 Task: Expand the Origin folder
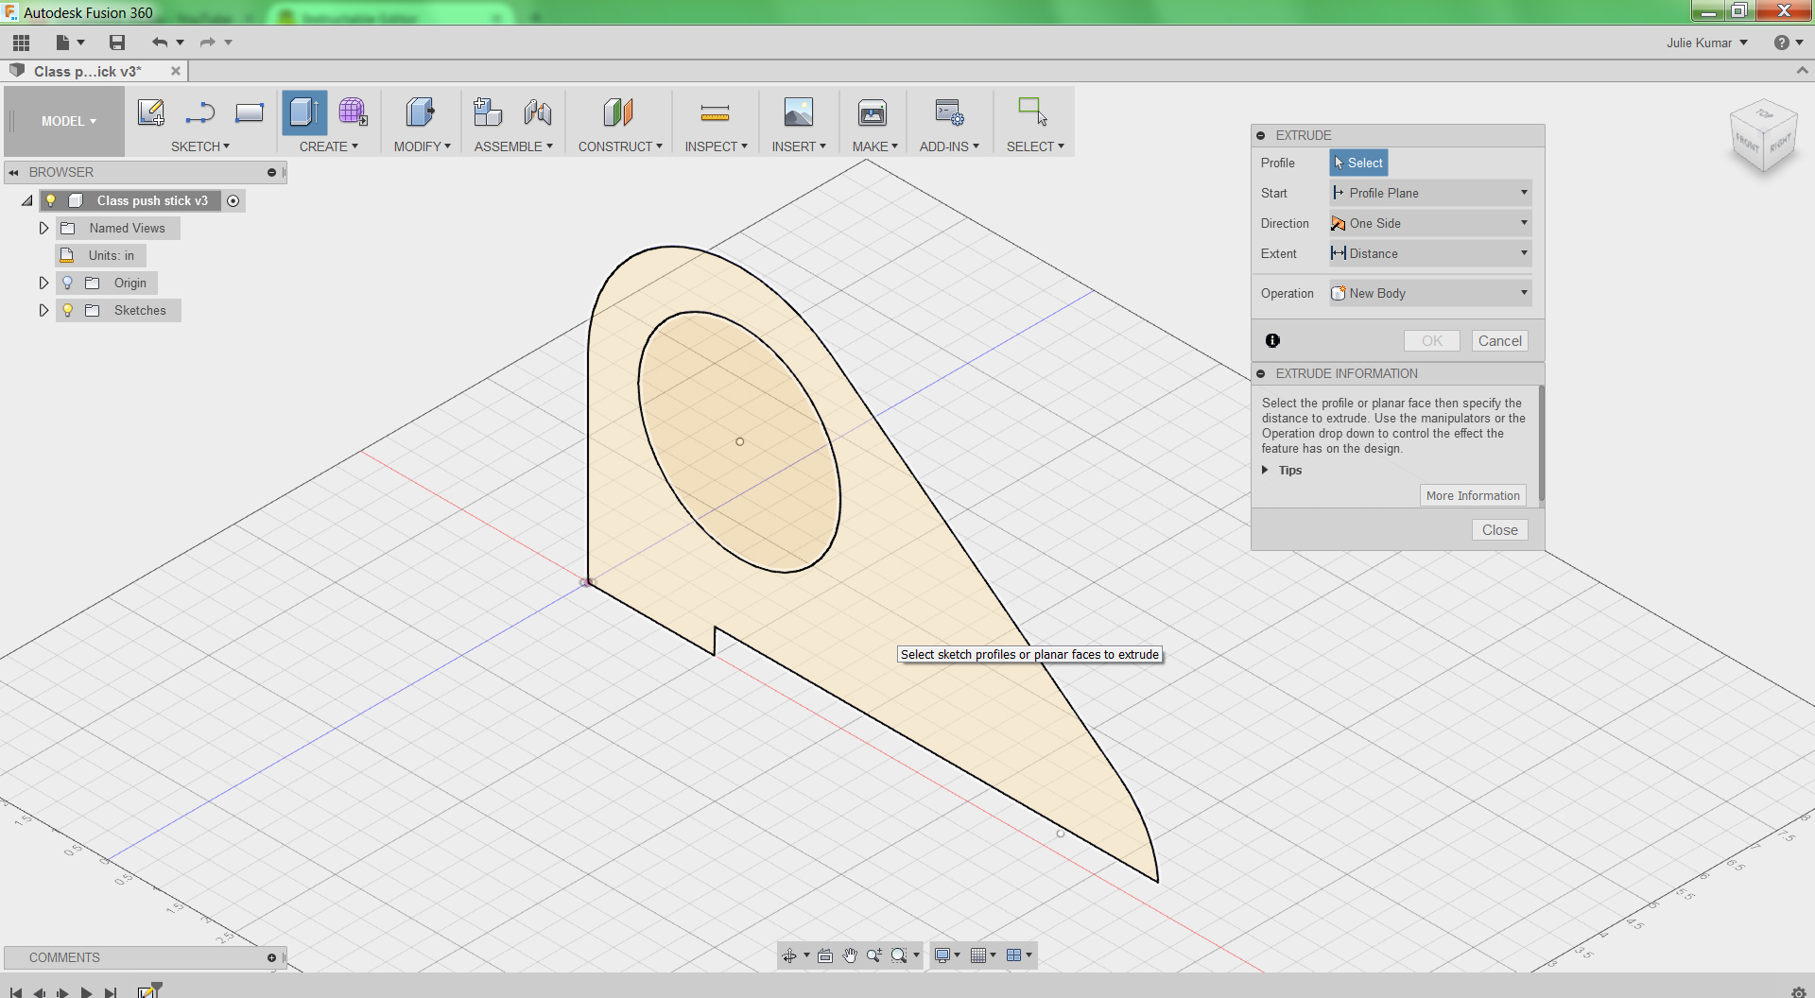[43, 283]
